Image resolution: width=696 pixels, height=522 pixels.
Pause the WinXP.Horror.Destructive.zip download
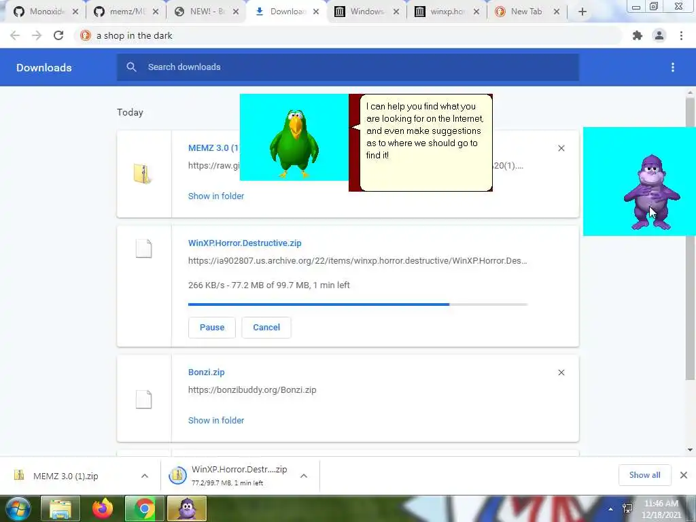[212, 327]
